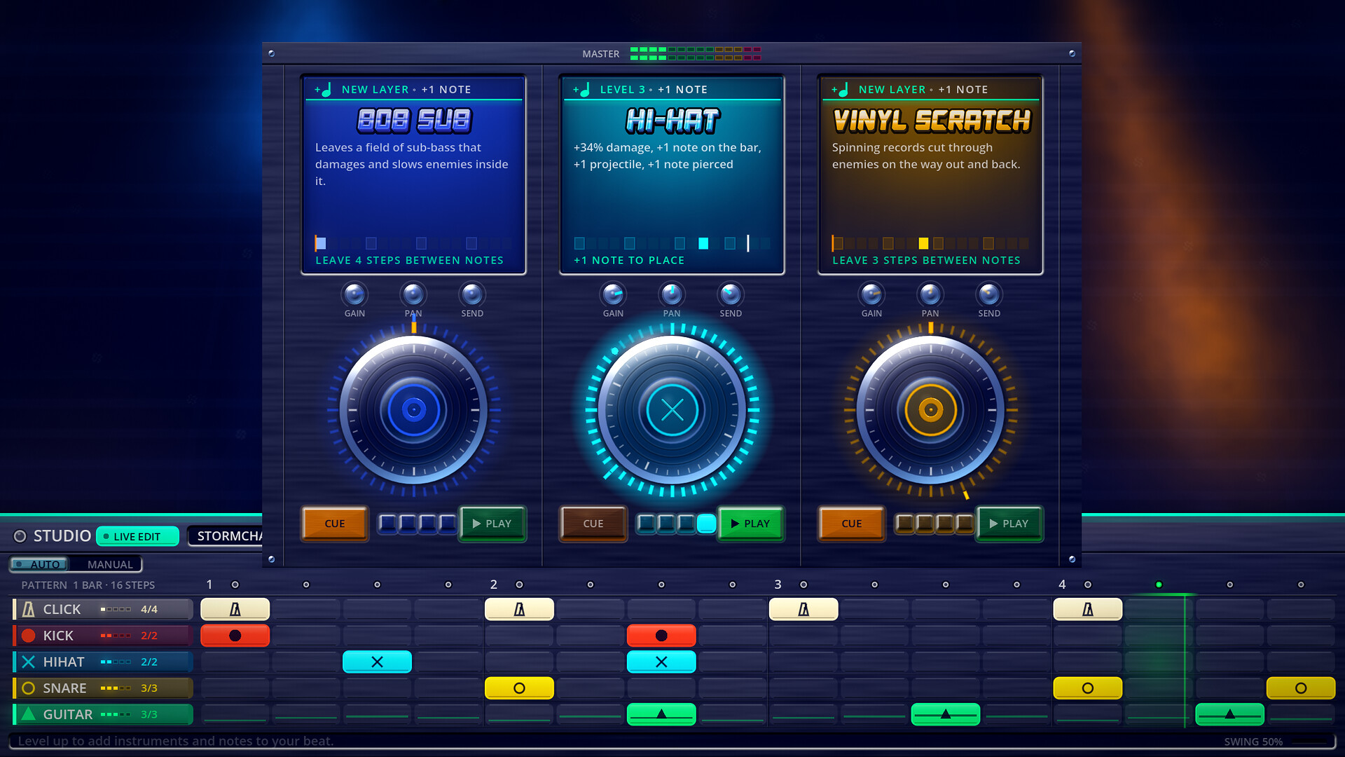
Task: Toggle the first HIHAT note step
Action: pyautogui.click(x=377, y=662)
